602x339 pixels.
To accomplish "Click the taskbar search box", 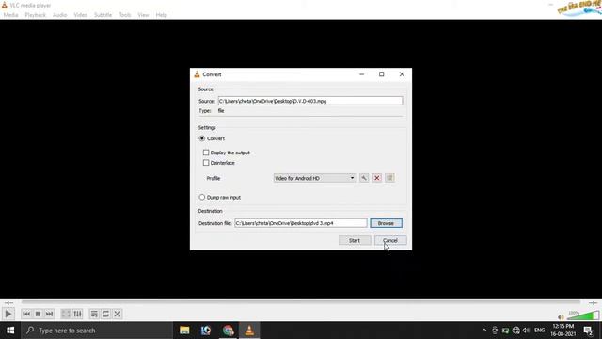I will tap(97, 331).
